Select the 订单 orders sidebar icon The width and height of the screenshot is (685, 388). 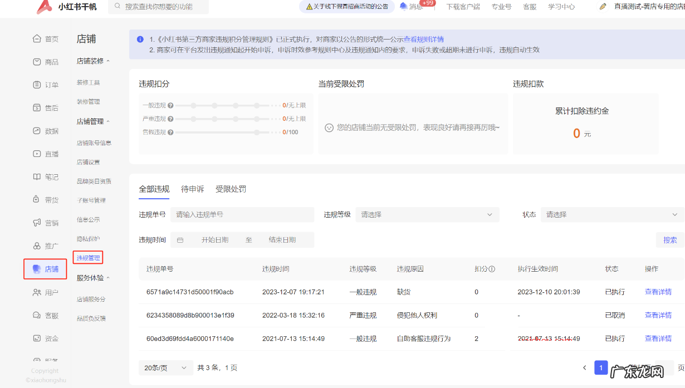pos(37,85)
